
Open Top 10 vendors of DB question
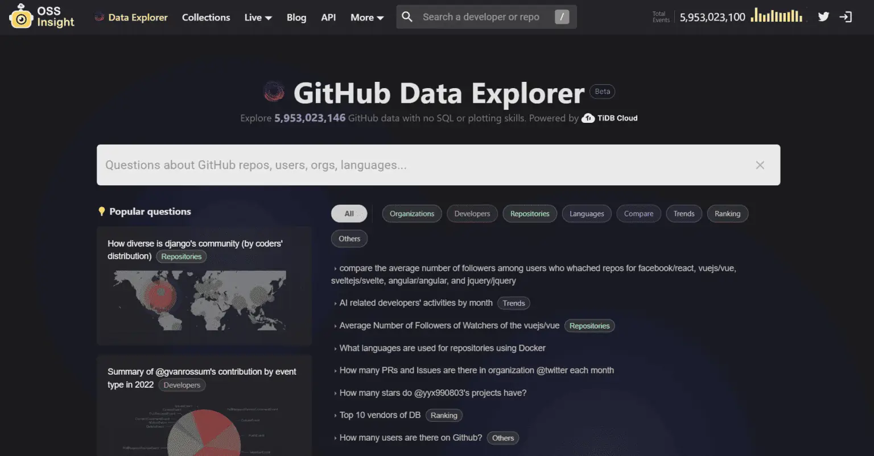pyautogui.click(x=380, y=415)
